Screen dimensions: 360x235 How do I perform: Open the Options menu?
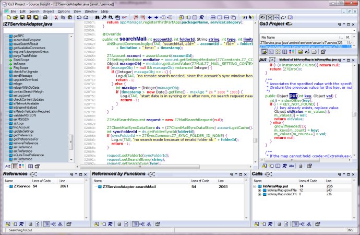tap(64, 11)
